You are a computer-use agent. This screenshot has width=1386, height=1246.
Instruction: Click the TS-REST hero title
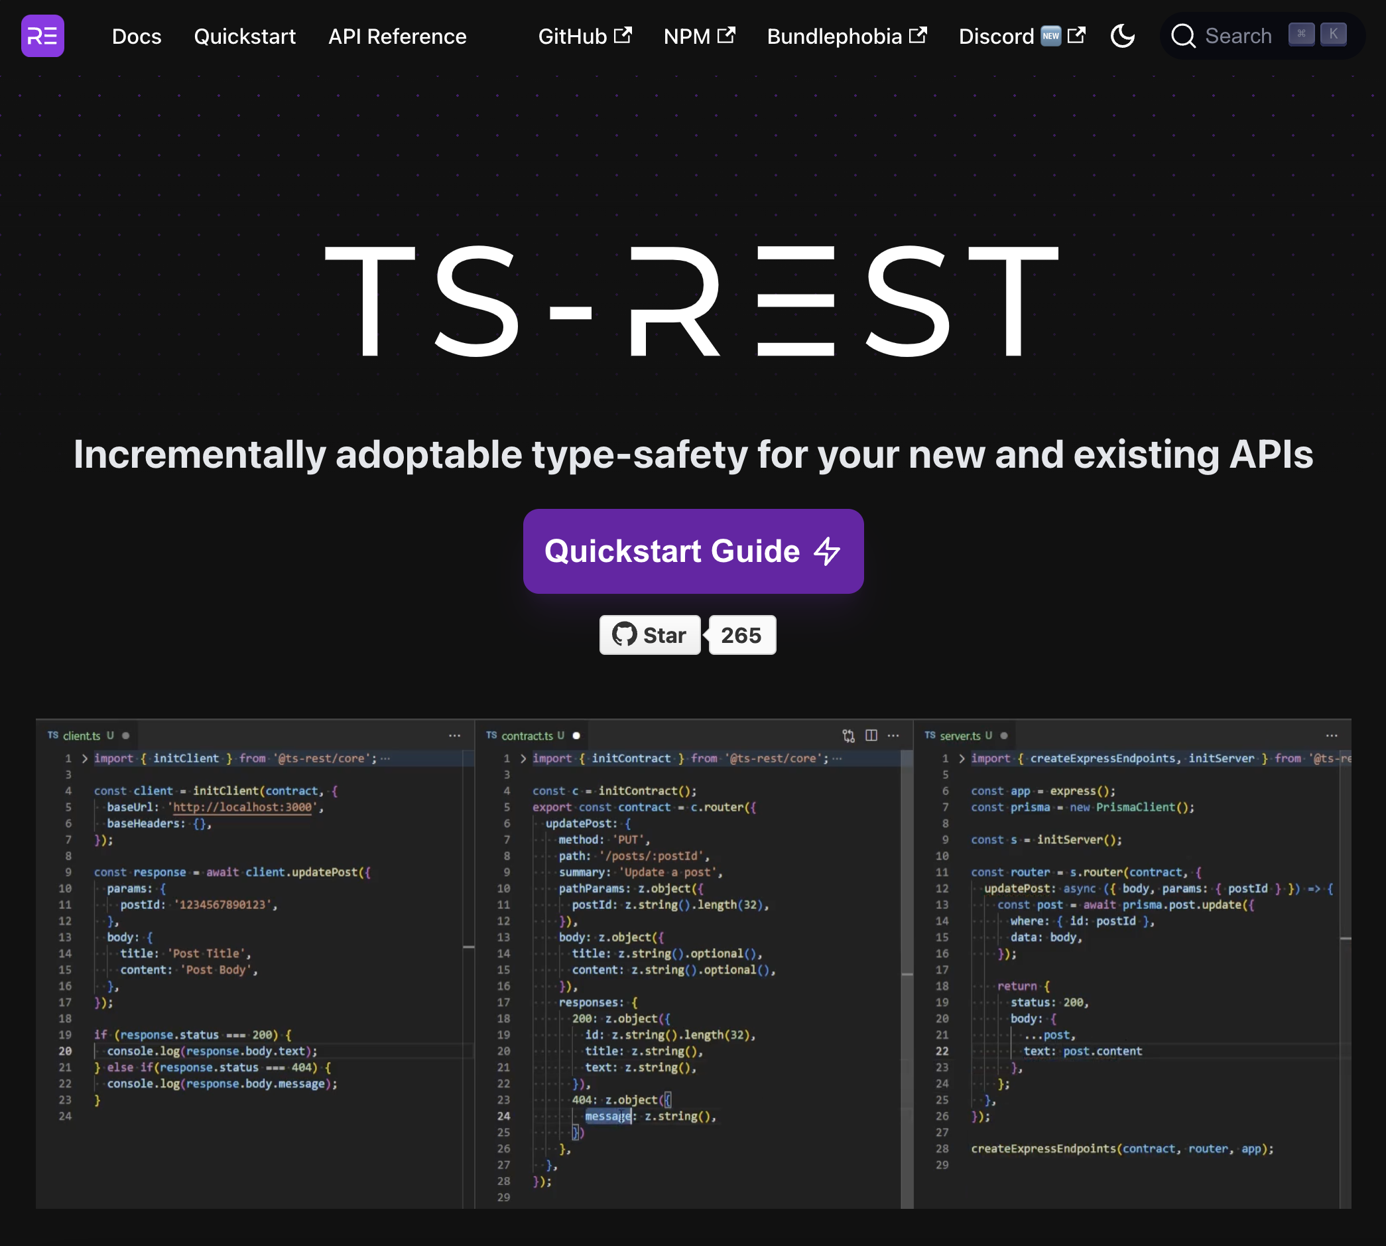692,301
